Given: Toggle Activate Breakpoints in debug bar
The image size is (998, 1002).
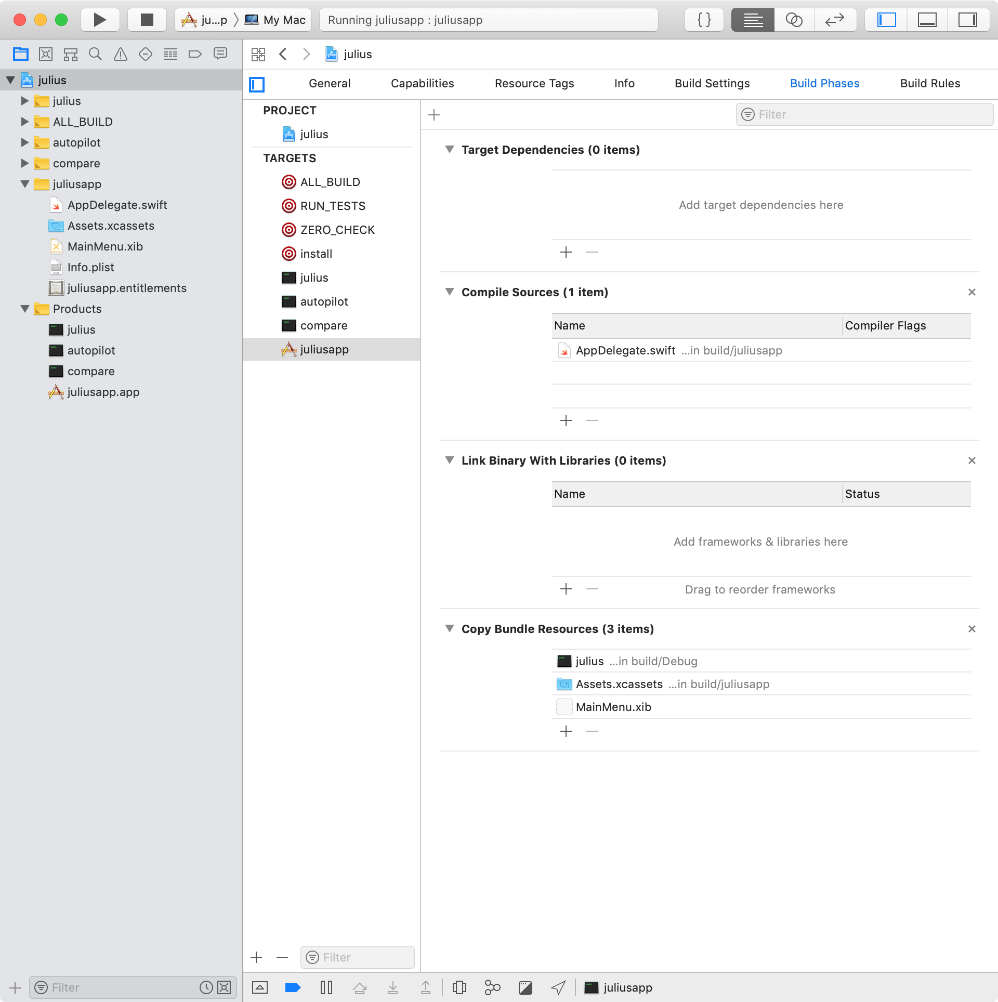Looking at the screenshot, I should [x=293, y=987].
